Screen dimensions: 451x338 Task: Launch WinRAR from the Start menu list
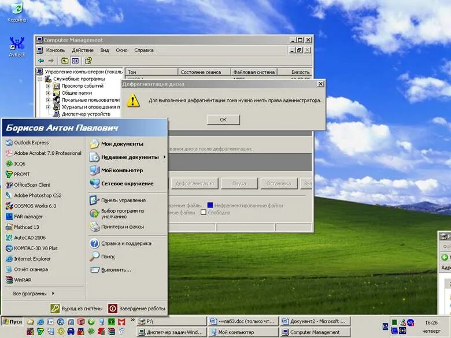point(19,280)
